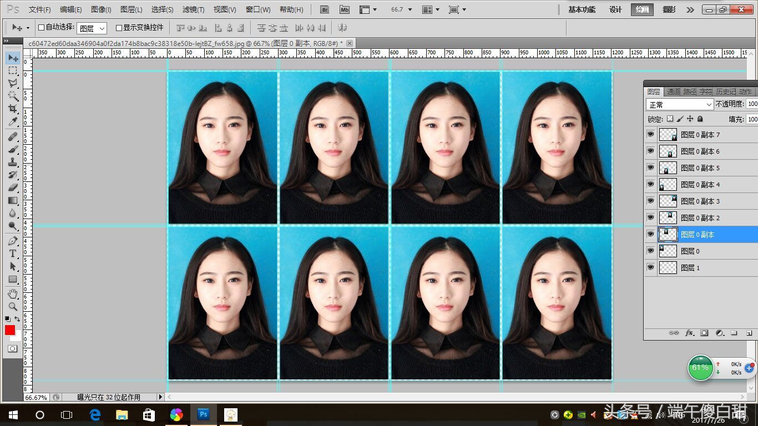Select the Pen tool
The width and height of the screenshot is (758, 426).
13,241
